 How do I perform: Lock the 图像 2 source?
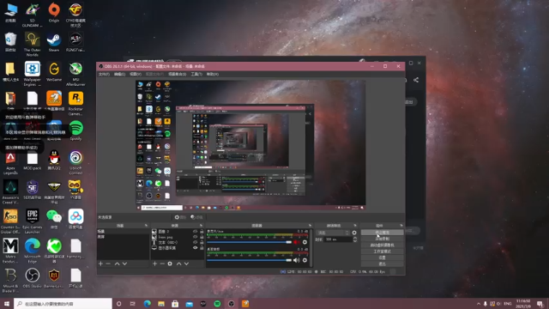[202, 232]
